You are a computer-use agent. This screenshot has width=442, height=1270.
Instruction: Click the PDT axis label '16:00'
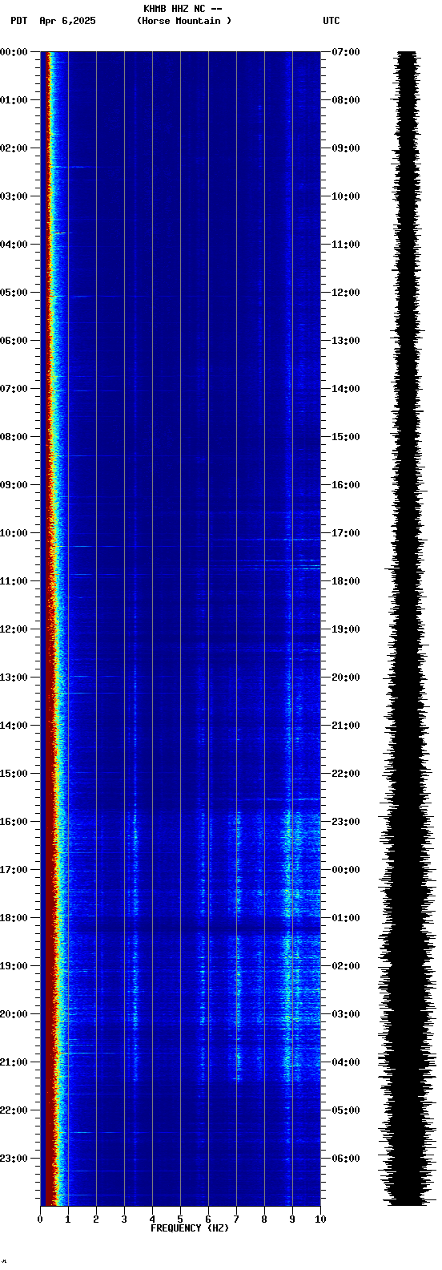14,822
